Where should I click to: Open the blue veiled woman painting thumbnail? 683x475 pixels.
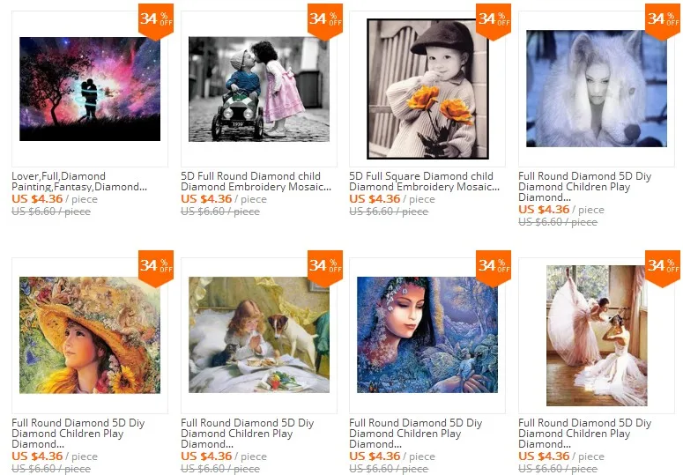click(x=427, y=335)
